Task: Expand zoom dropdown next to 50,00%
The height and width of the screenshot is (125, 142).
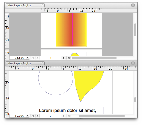Action: (x=28, y=116)
